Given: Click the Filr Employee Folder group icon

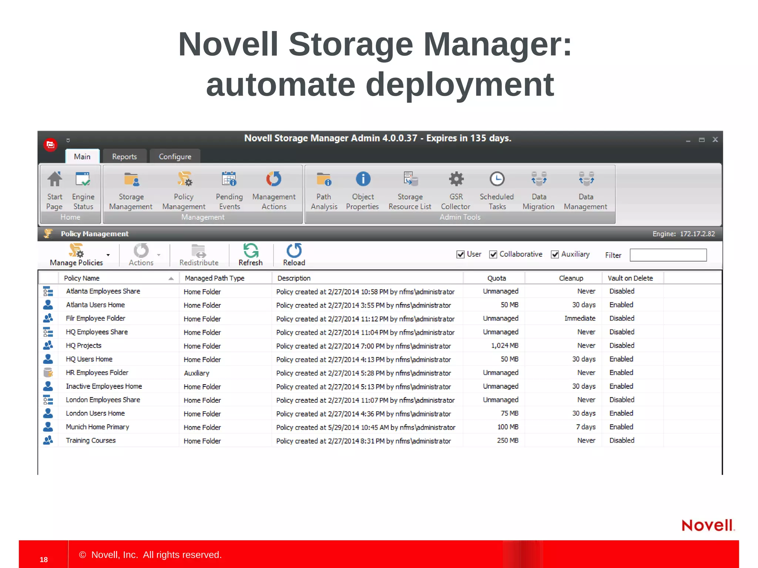Looking at the screenshot, I should (x=48, y=318).
